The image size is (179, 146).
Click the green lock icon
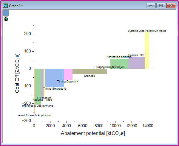click(x=6, y=19)
